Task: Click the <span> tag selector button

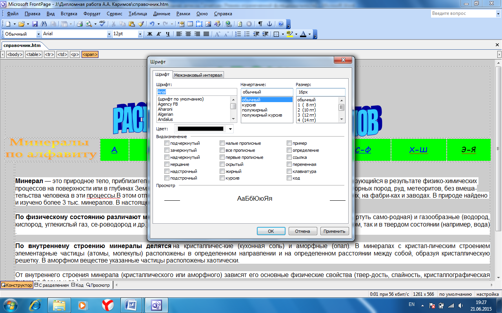Action: pos(90,54)
